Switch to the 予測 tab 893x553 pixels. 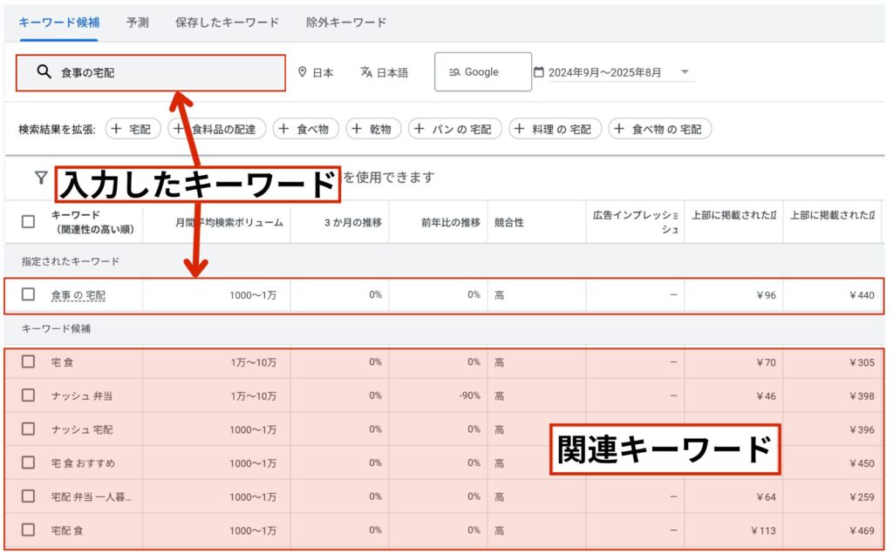137,22
